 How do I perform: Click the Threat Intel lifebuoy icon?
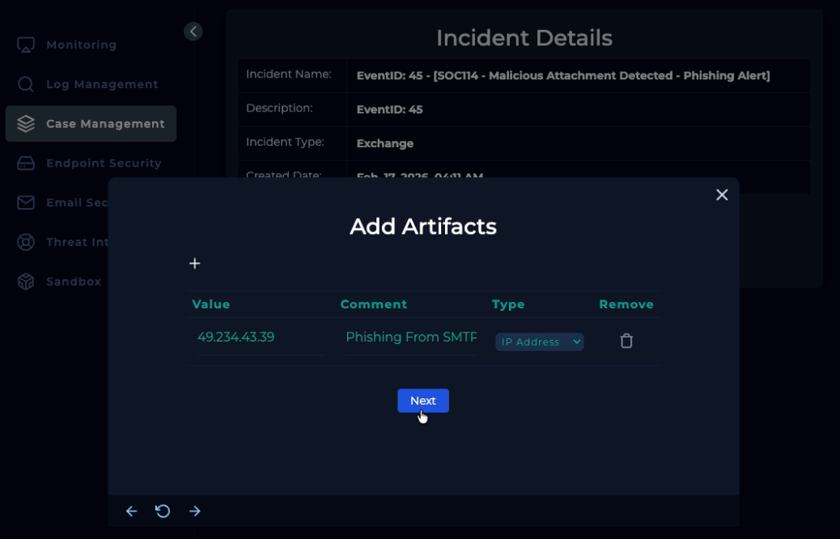26,242
